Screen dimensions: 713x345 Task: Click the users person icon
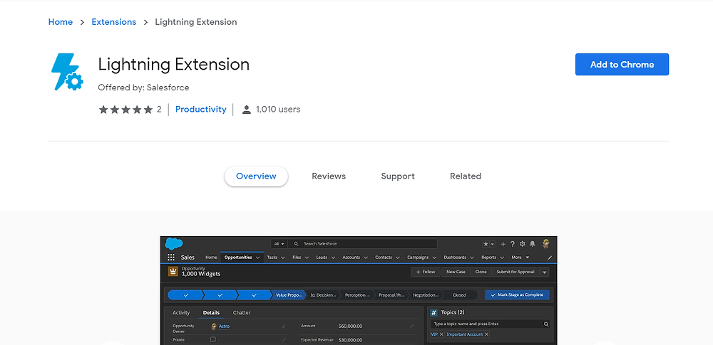[x=247, y=110]
